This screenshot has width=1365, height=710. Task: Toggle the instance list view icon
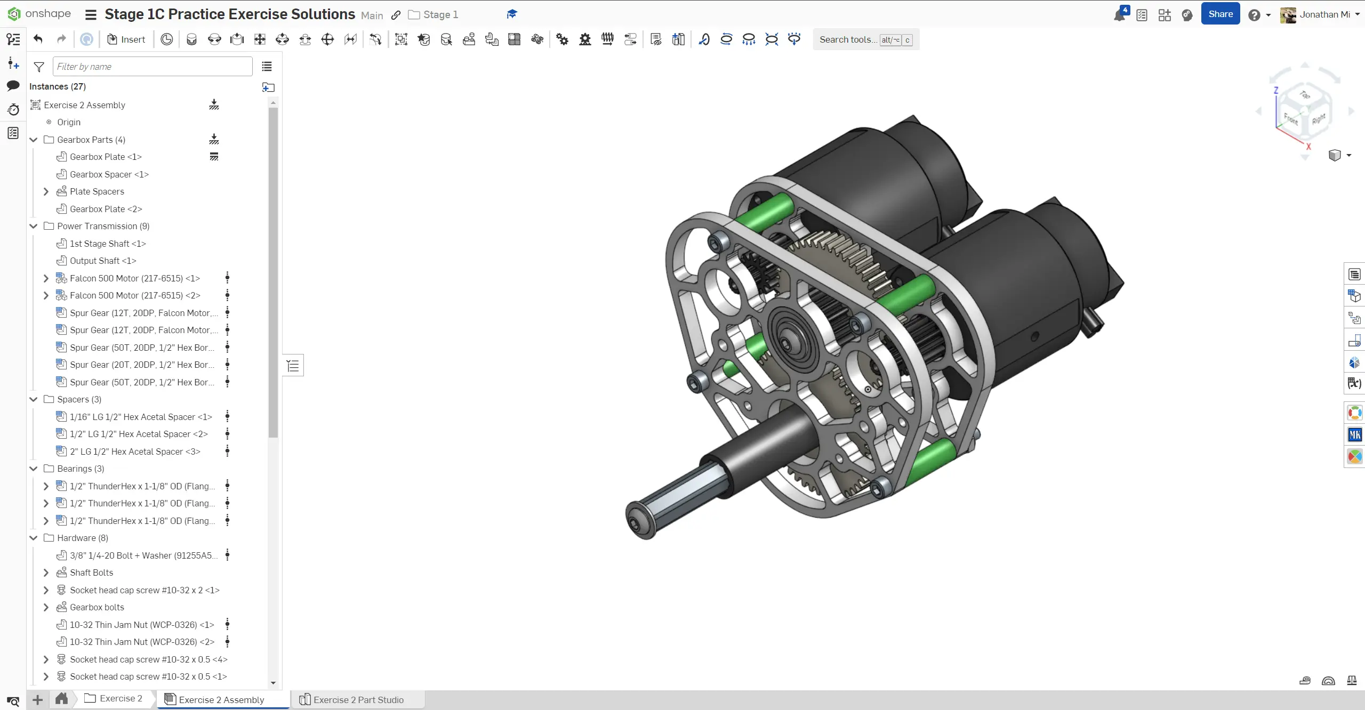267,67
